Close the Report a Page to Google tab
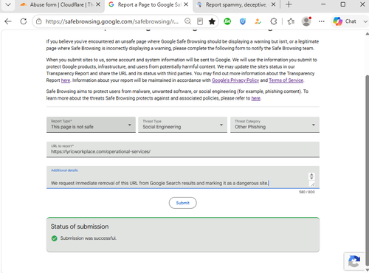This screenshot has height=273, width=369. click(x=186, y=4)
